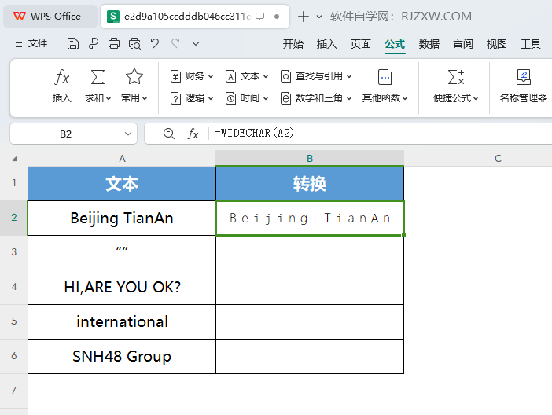Viewport: 552px width, 415px height.
Task: Select row 4 header
Action: pyautogui.click(x=13, y=287)
